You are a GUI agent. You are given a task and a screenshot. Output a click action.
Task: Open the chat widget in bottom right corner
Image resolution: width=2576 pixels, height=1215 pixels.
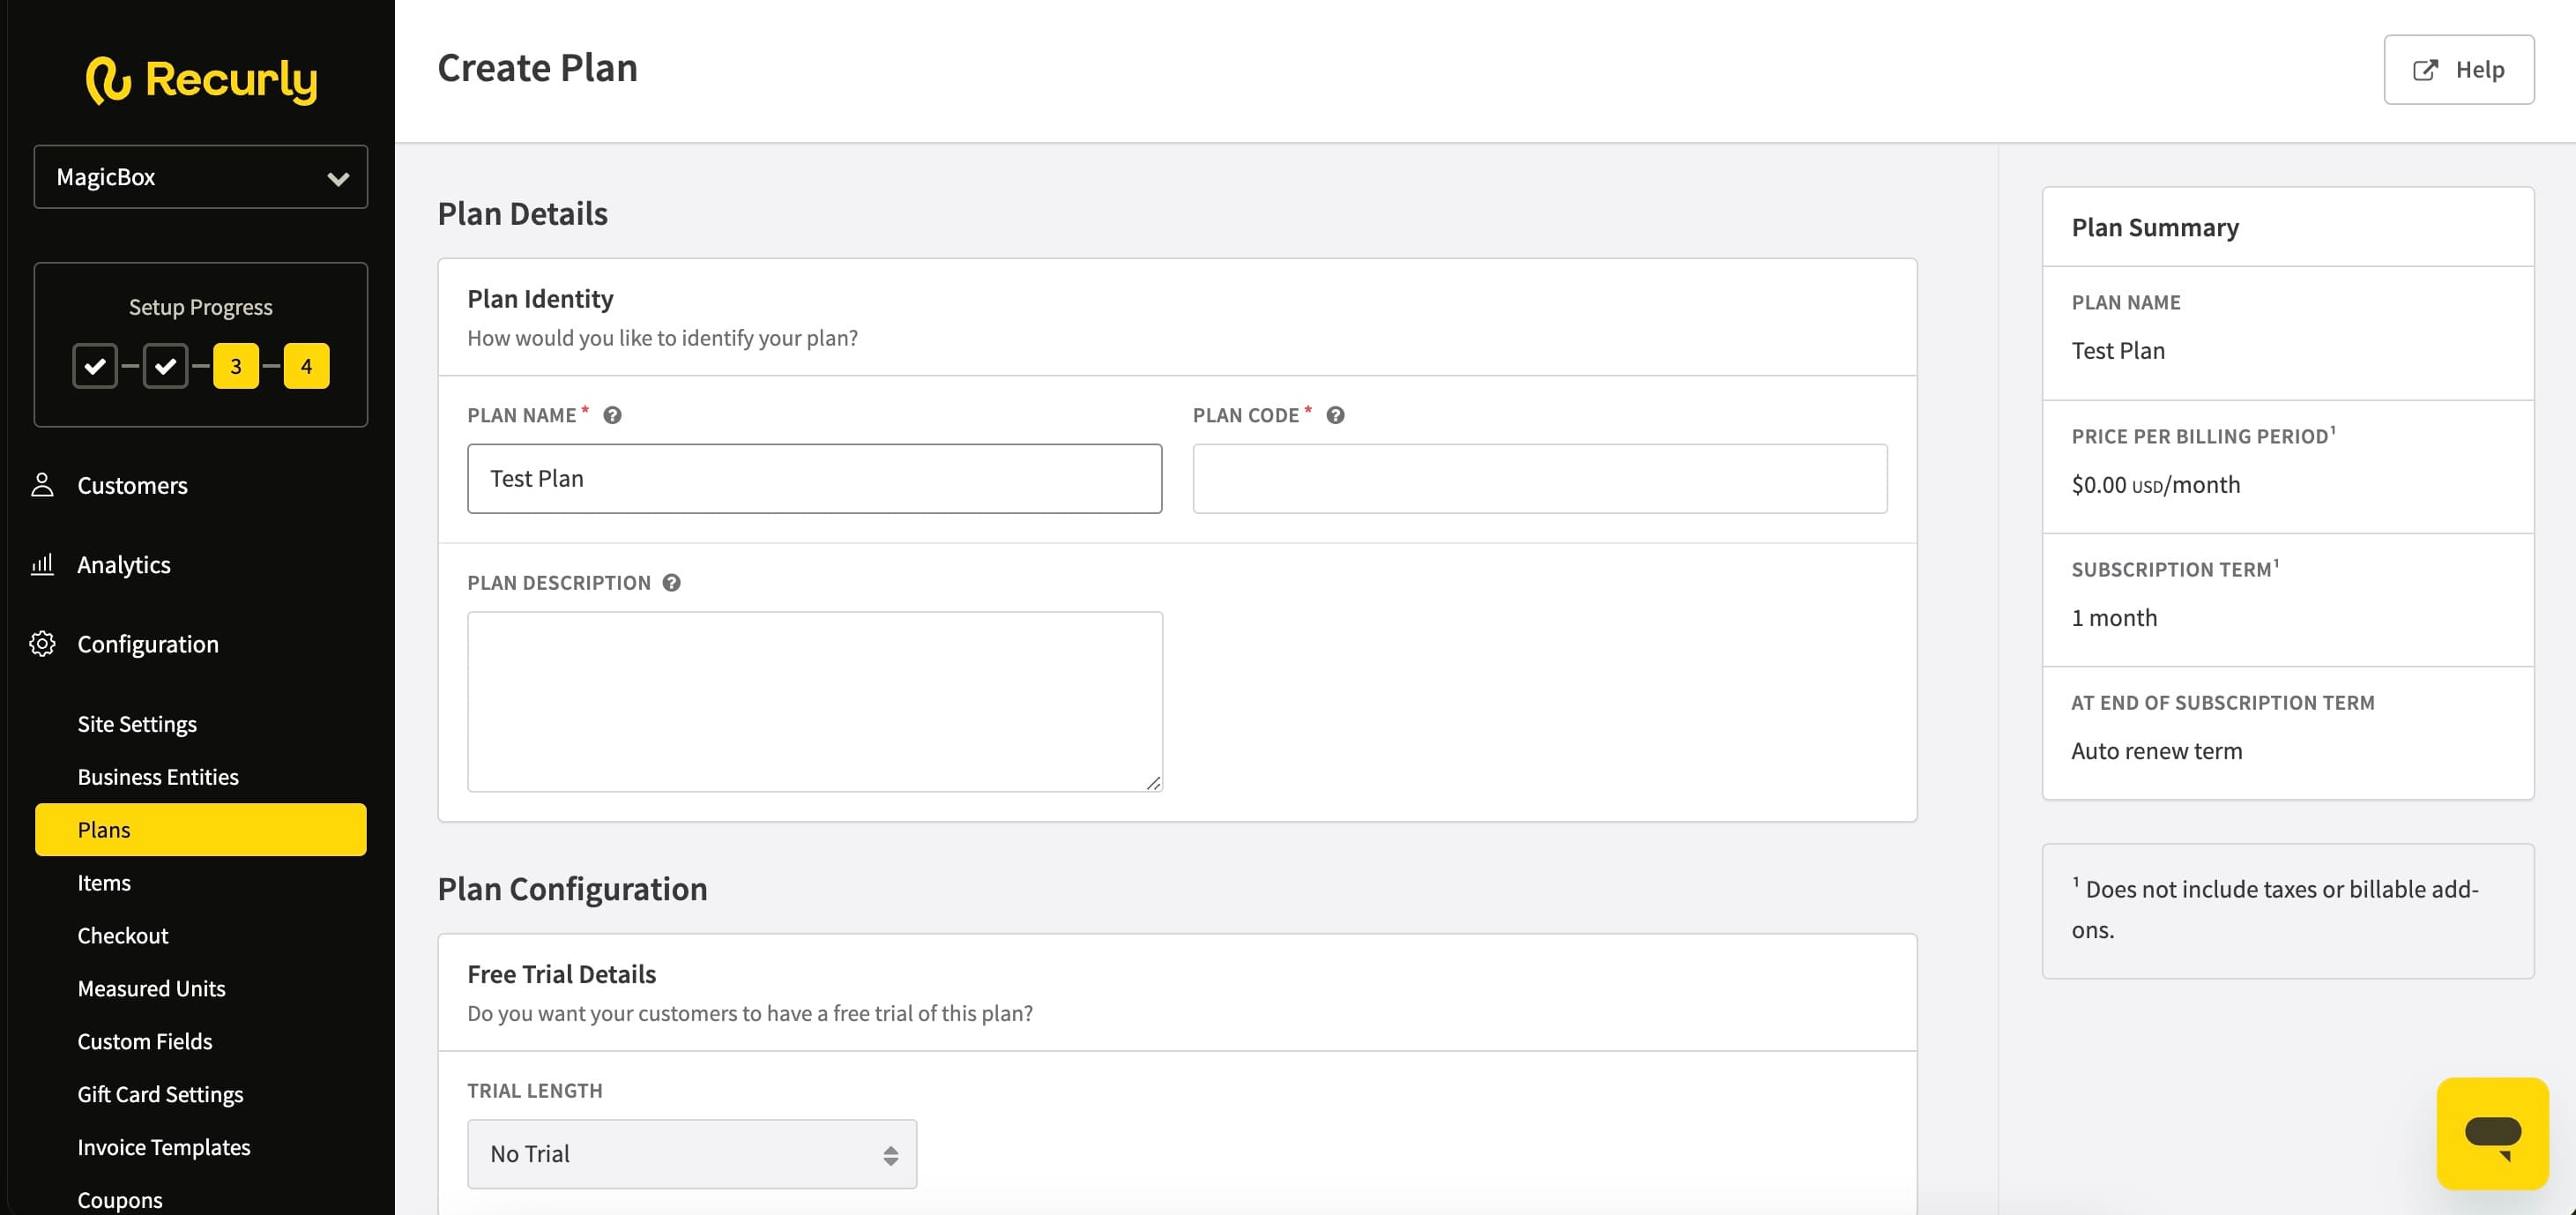pos(2491,1134)
